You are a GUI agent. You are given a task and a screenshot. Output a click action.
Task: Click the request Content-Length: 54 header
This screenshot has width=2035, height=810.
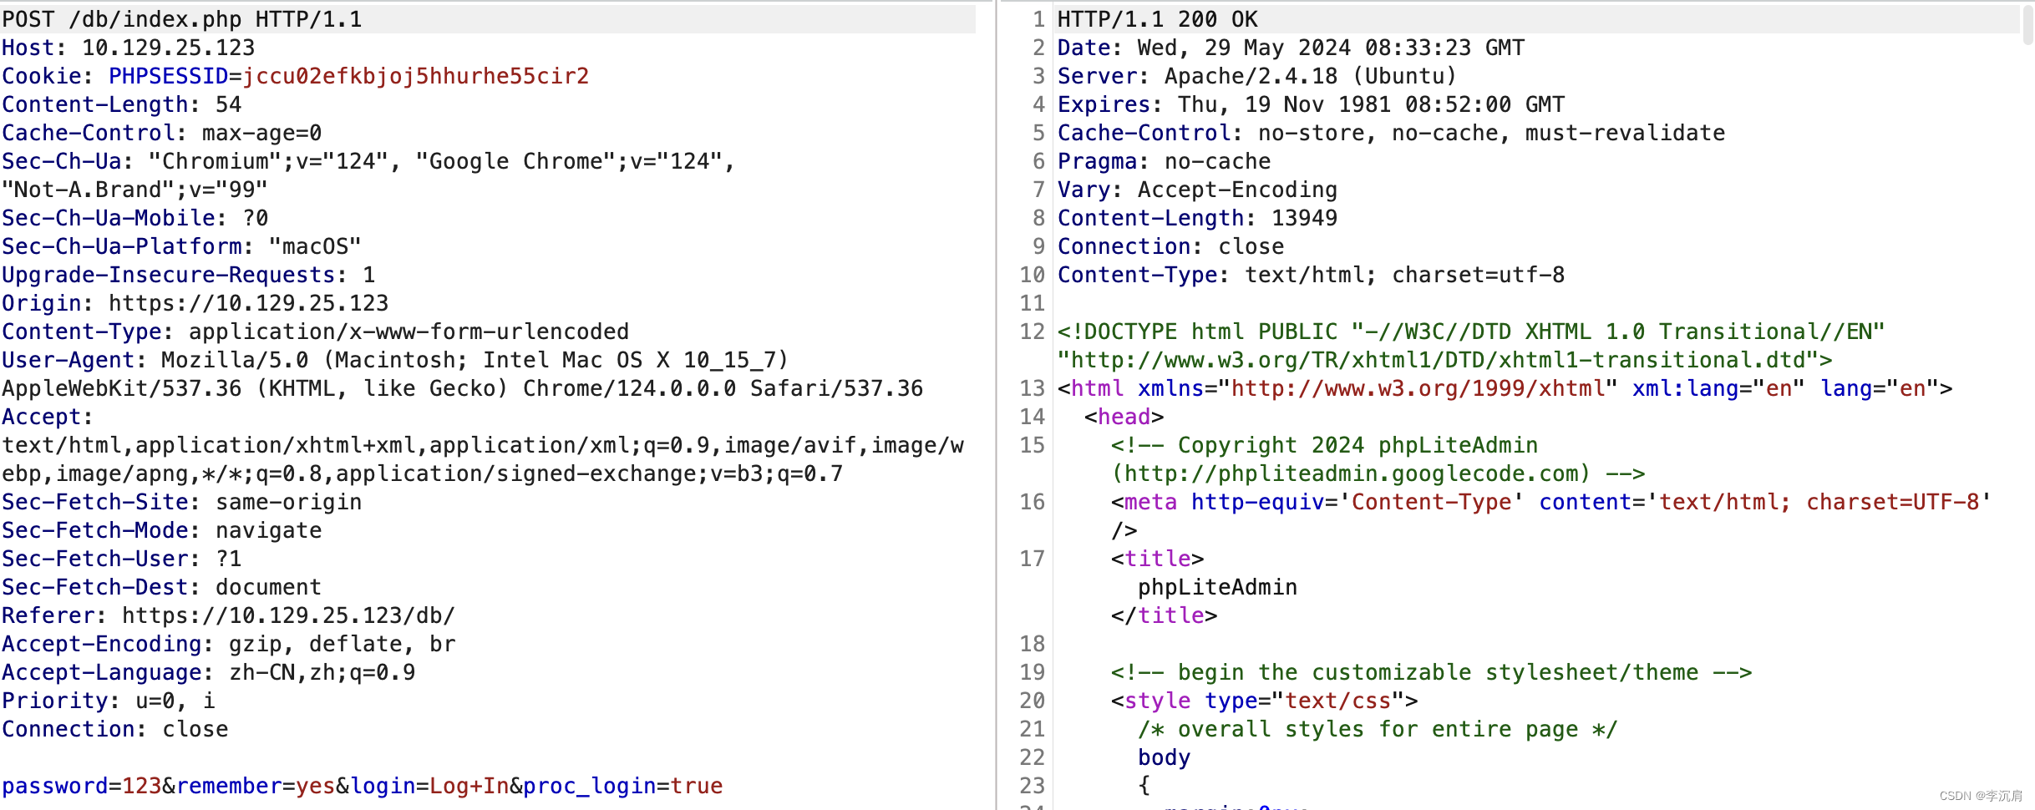121,104
